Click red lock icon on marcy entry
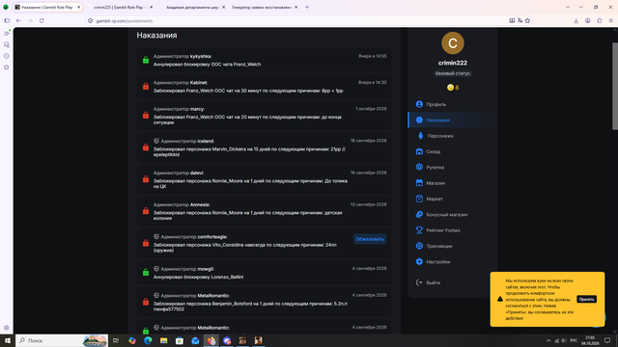The image size is (618, 347). [x=146, y=116]
